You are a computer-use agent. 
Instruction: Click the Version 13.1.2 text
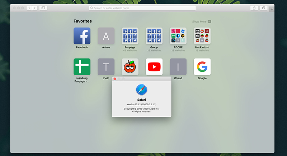(141, 104)
